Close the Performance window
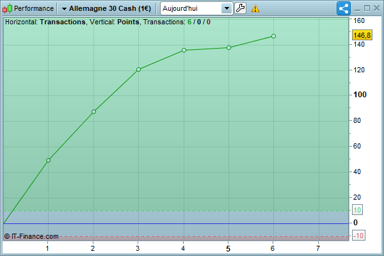Viewport: 384px width, 256px height. tap(377, 8)
